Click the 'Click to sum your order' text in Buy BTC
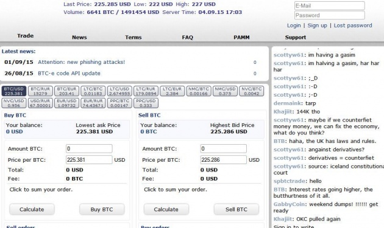 pos(41,190)
